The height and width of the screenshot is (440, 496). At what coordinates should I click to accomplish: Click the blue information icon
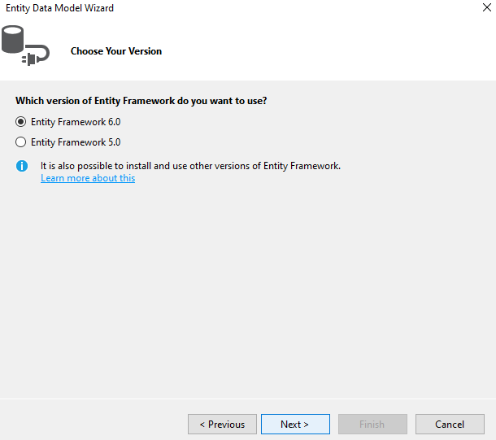[22, 166]
